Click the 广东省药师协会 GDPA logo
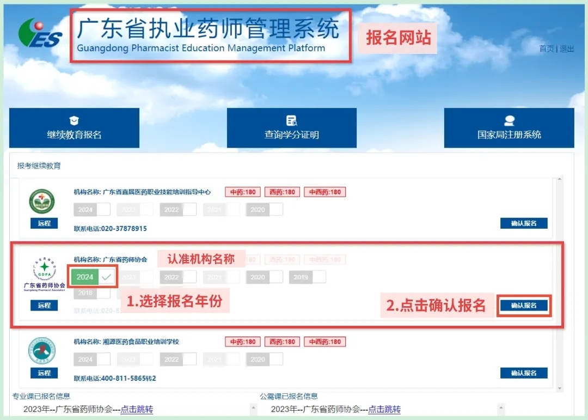 point(44,271)
